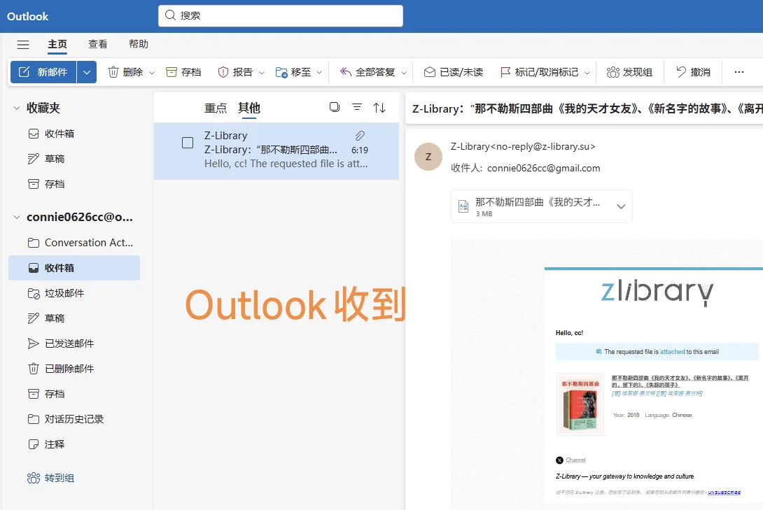Viewport: 763px width, 510px height.
Task: Open the Z-Library email in list
Action: 276,151
